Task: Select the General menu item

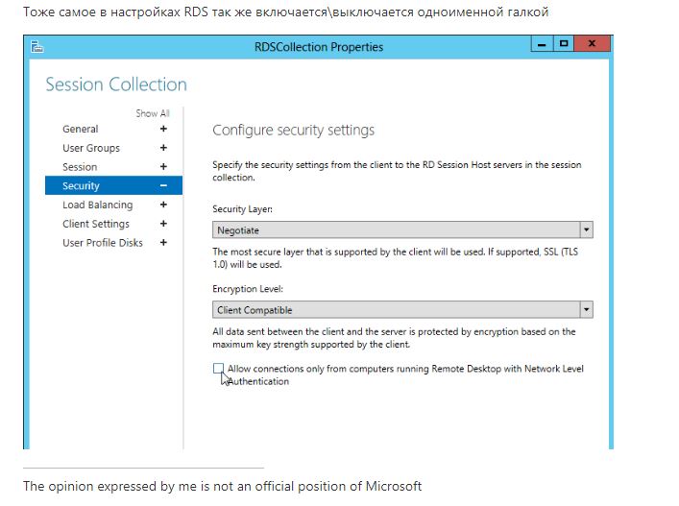Action: click(81, 129)
